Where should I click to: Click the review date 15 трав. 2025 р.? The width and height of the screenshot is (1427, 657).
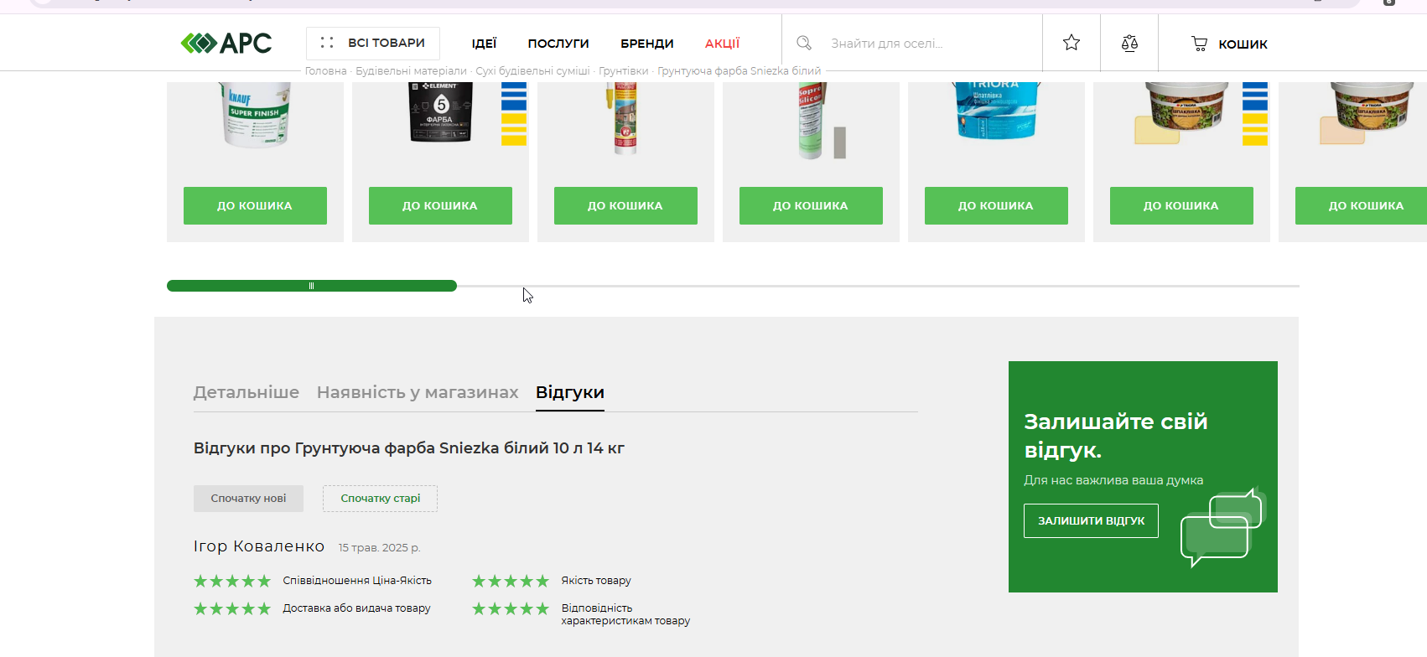point(379,548)
